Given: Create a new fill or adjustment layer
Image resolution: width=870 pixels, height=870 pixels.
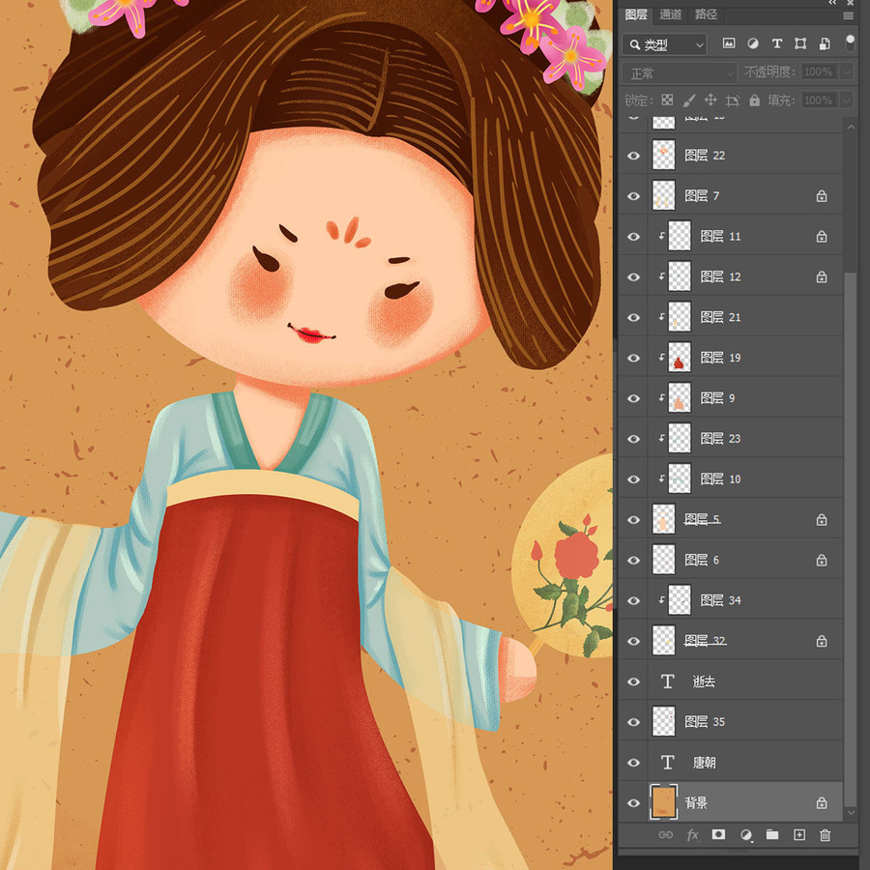Looking at the screenshot, I should pos(745,835).
